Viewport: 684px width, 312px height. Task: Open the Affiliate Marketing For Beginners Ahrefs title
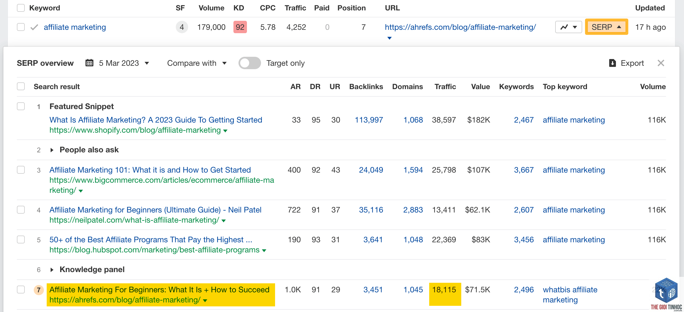coord(159,290)
